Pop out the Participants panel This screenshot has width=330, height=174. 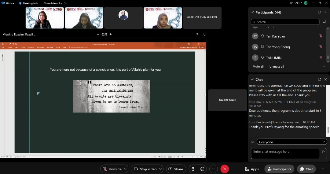coord(320,12)
